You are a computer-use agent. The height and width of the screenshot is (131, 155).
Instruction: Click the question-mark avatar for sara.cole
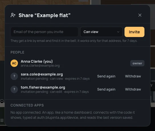(14, 76)
